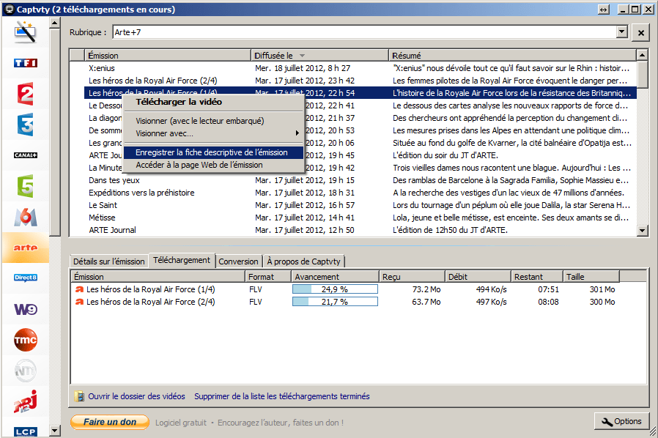Click the Émission column header in programme list
Screen dimensions: 658x438
168,56
